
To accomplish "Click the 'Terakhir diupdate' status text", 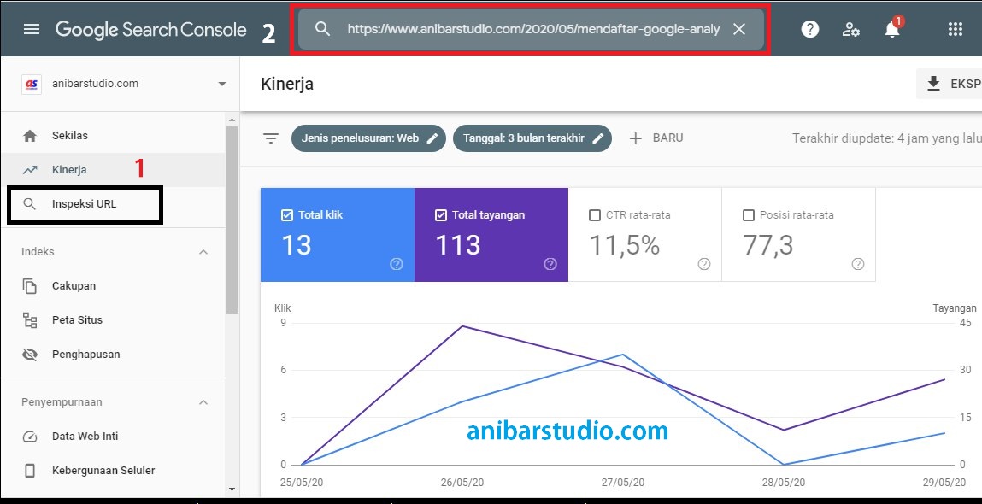I will (886, 138).
